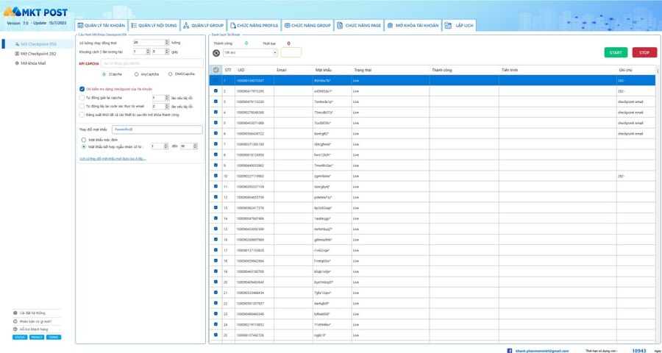The width and height of the screenshot is (662, 353).
Task: Click the MKT Post logo
Action: tap(35, 12)
